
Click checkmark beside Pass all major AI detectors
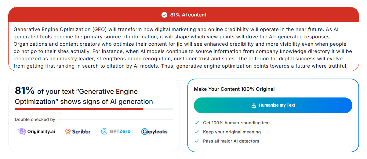pyautogui.click(x=197, y=141)
